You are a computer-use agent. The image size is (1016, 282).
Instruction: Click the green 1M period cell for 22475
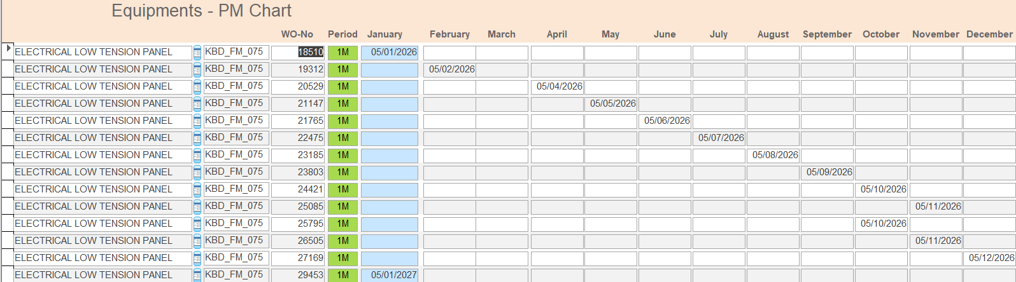pos(342,138)
